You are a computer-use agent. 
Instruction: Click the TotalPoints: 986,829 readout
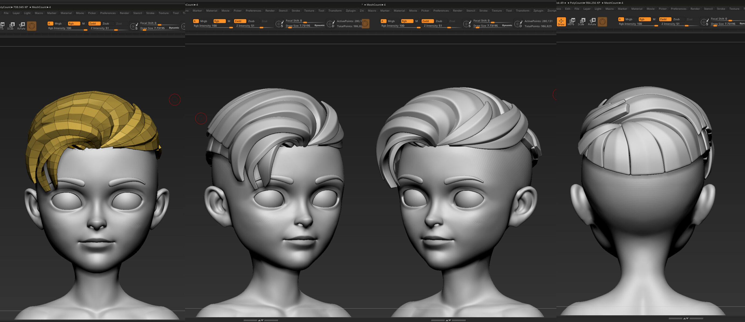[x=538, y=26]
